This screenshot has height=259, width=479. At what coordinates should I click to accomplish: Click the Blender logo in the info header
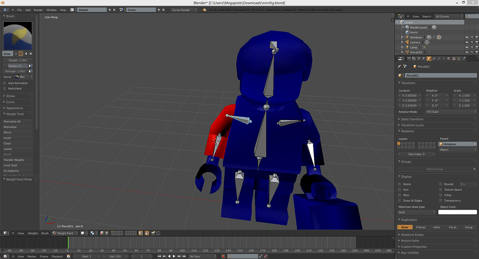[x=204, y=10]
